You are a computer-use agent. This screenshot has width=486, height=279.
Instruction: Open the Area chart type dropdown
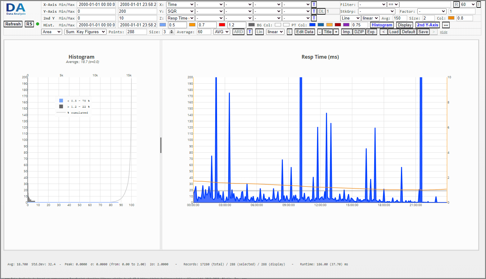click(x=52, y=31)
